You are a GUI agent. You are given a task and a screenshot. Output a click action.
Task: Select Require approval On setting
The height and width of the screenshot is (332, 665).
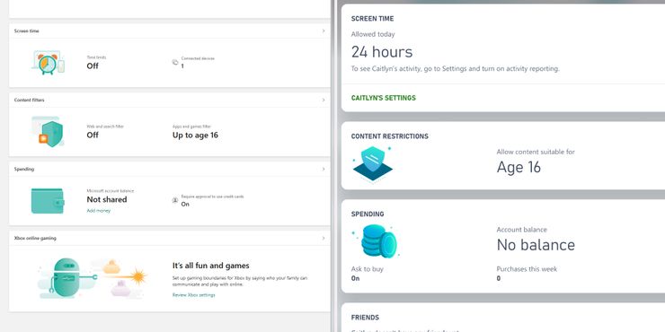click(185, 204)
